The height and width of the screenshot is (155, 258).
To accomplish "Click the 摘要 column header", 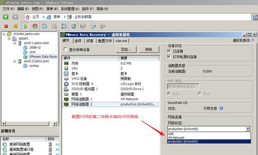I will [x=139, y=58].
